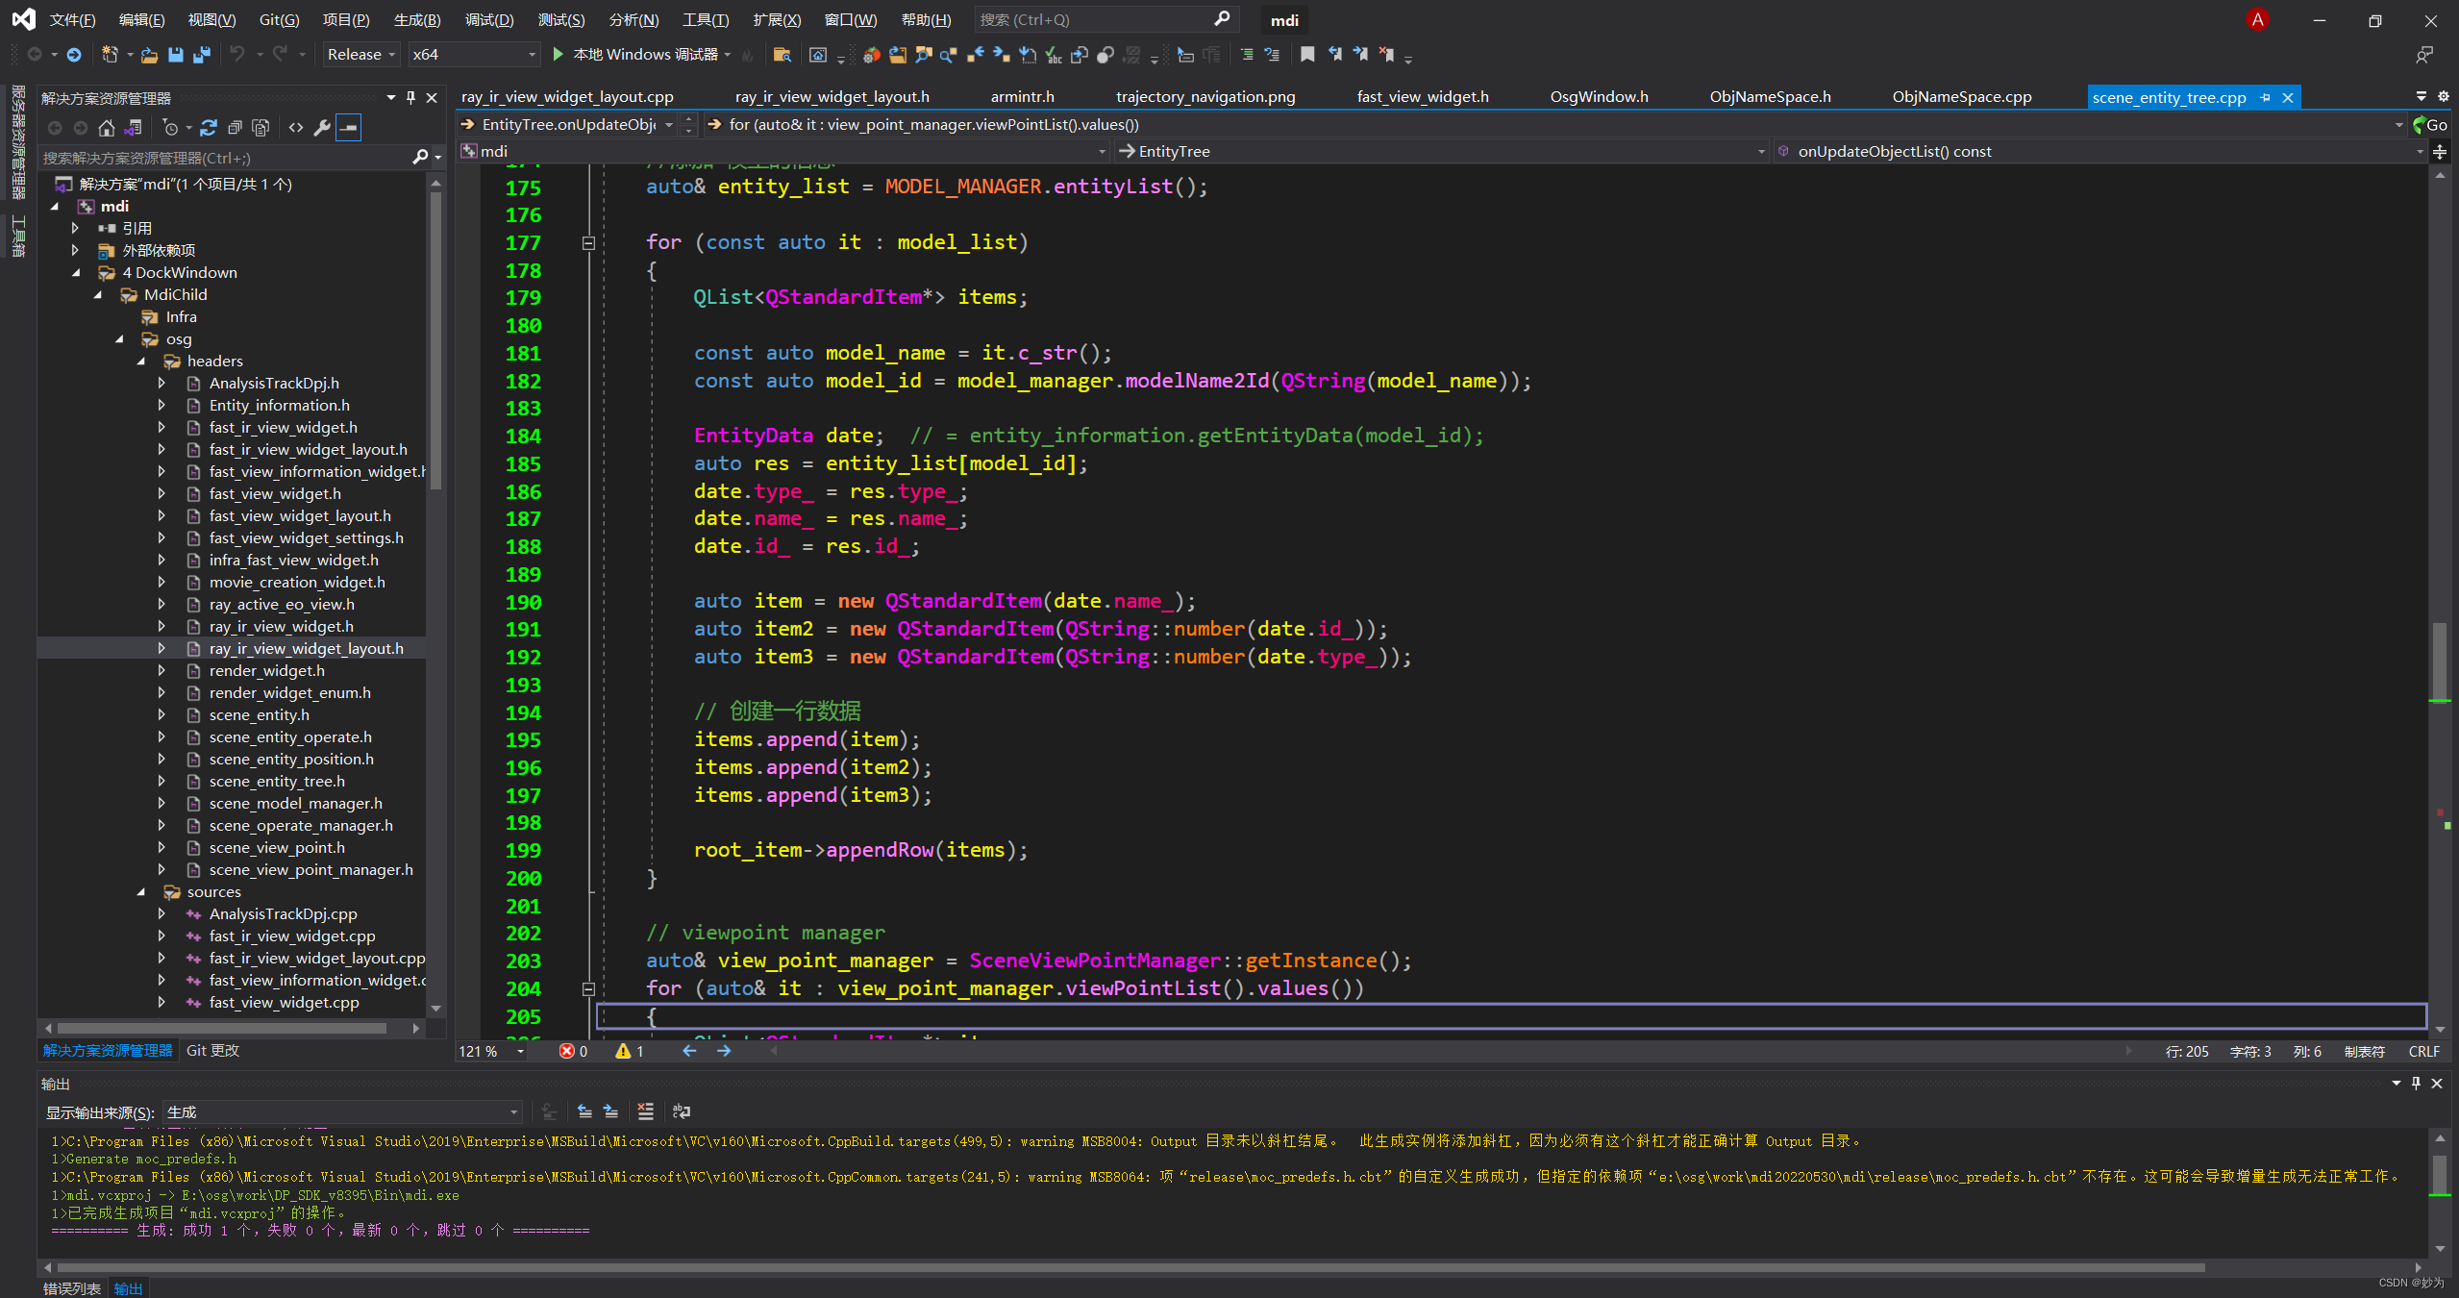Collapse the for loop fold at line 177
Image resolution: width=2459 pixels, height=1298 pixels.
point(588,243)
